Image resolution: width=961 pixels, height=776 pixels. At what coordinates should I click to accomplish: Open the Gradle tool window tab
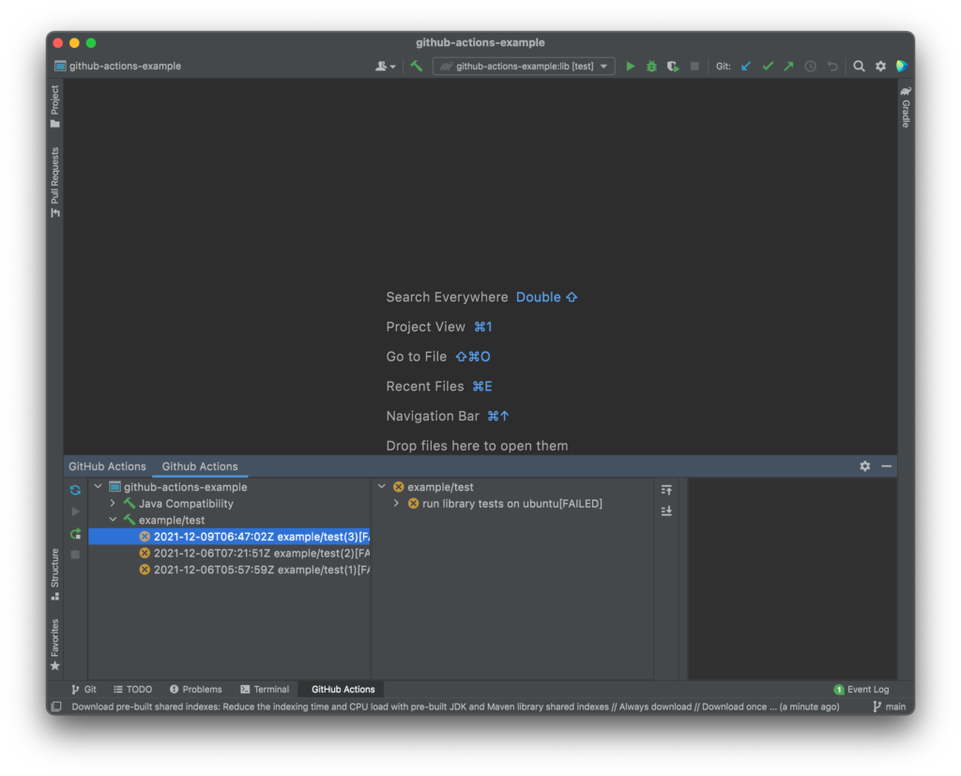pyautogui.click(x=906, y=107)
